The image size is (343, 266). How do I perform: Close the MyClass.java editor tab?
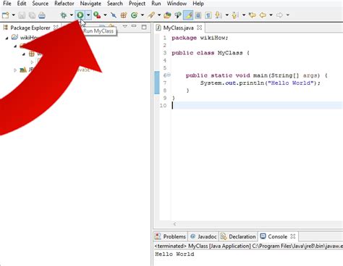tap(199, 28)
